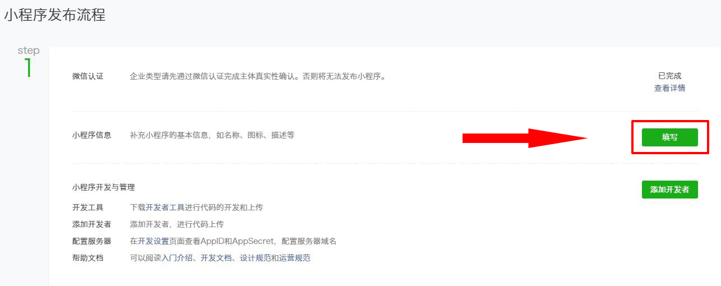Viewport: 721px width, 286px height.
Task: Click the red arrow pointing to 填写
Action: [524, 137]
